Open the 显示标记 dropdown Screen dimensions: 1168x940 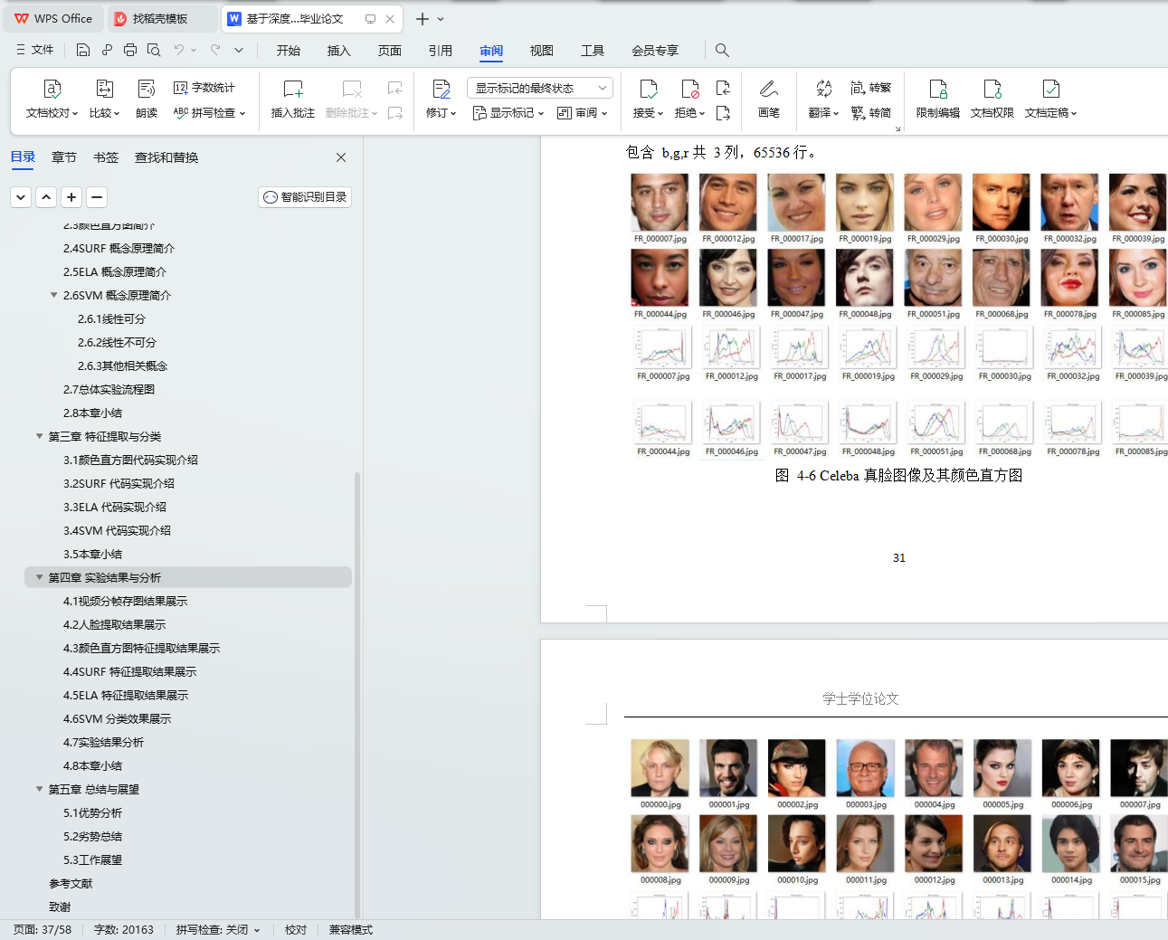click(508, 113)
